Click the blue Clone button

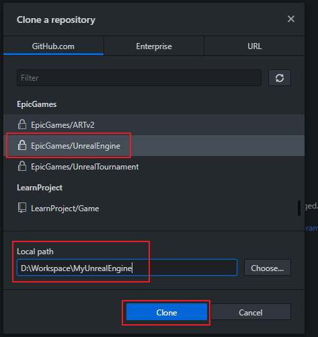tap(167, 312)
